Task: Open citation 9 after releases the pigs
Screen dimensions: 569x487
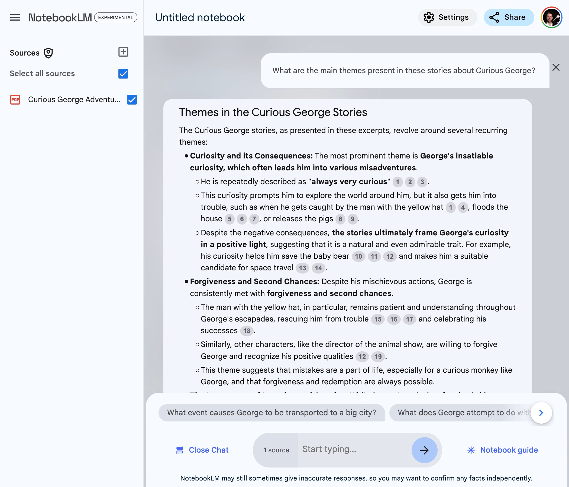Action: 353,219
